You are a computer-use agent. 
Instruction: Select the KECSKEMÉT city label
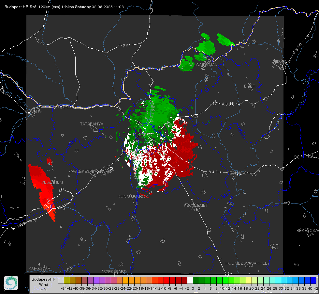pyautogui.click(x=196, y=205)
